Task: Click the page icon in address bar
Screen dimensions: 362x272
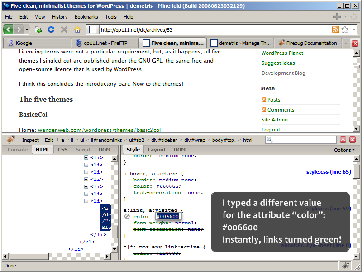Action: tap(93, 29)
